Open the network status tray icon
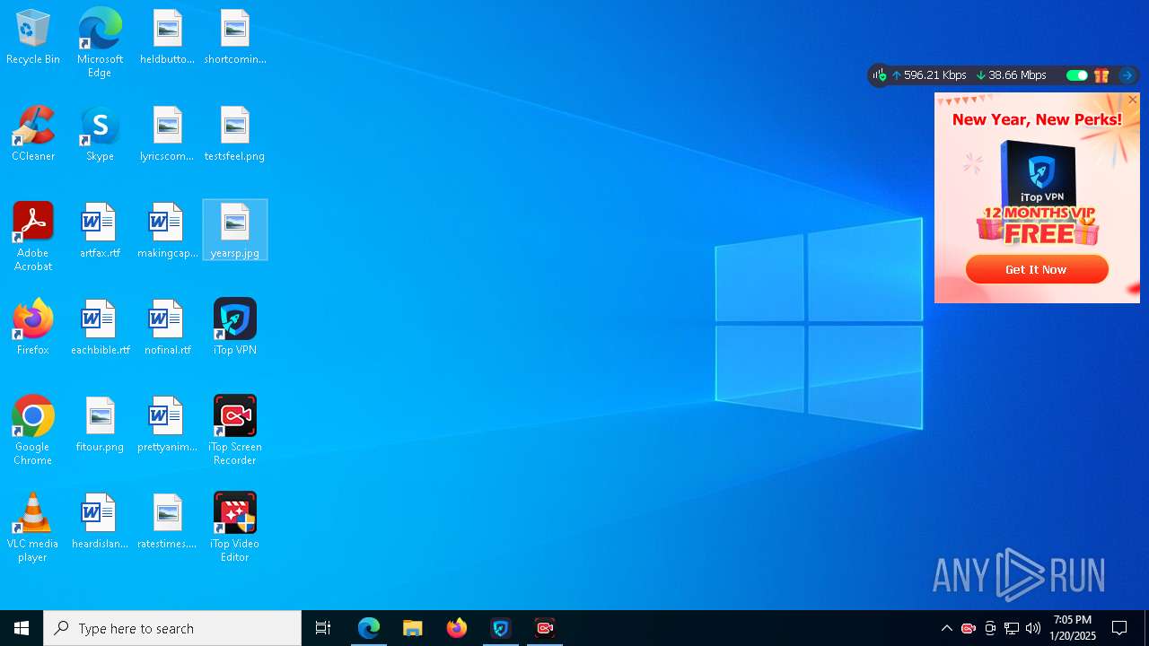This screenshot has width=1149, height=646. [1012, 628]
